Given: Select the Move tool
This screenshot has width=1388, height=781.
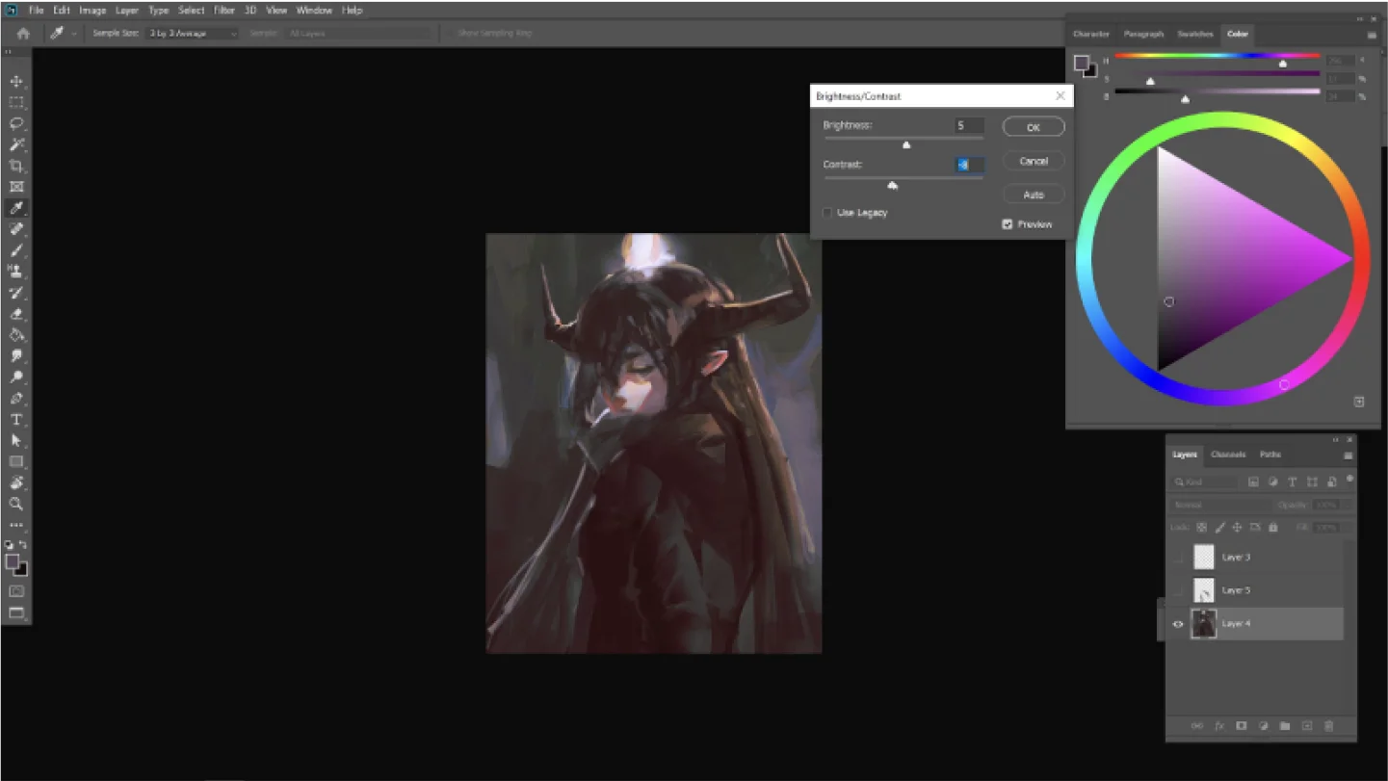Looking at the screenshot, I should pyautogui.click(x=16, y=81).
